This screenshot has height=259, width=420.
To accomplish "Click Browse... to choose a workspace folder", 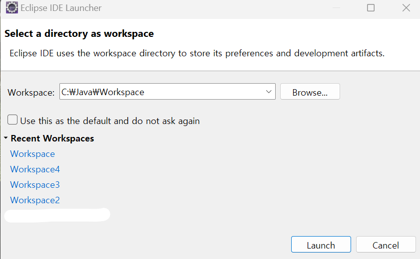I will [310, 92].
